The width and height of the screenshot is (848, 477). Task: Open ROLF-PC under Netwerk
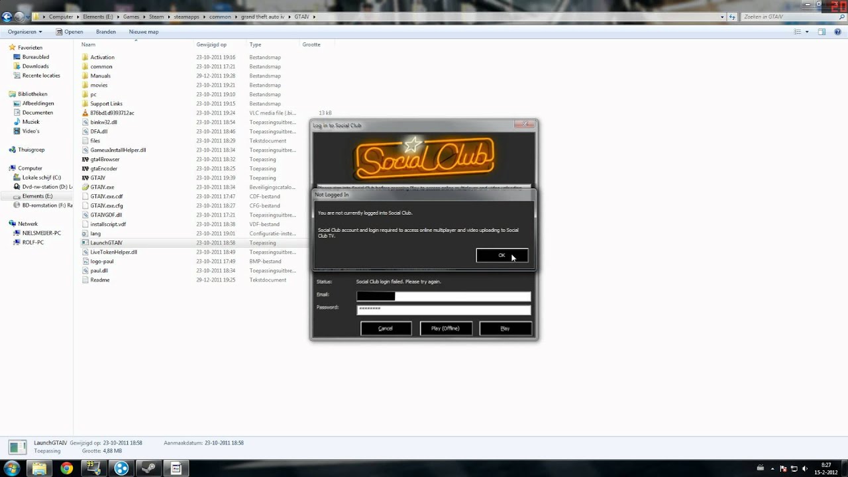(x=32, y=242)
